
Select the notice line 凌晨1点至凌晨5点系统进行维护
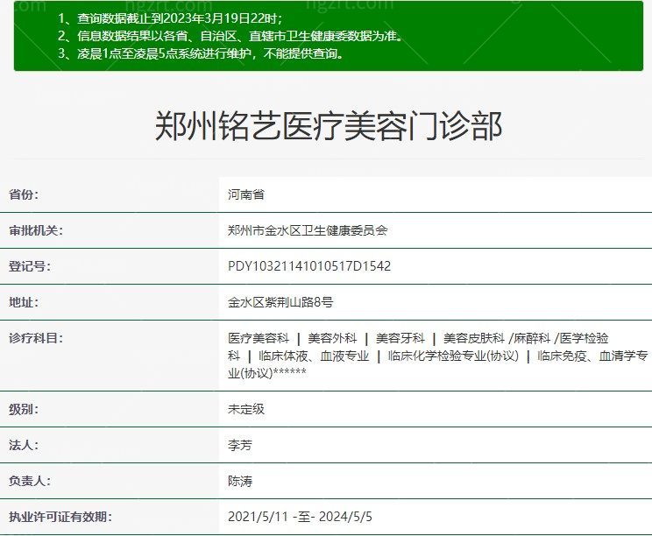point(202,53)
